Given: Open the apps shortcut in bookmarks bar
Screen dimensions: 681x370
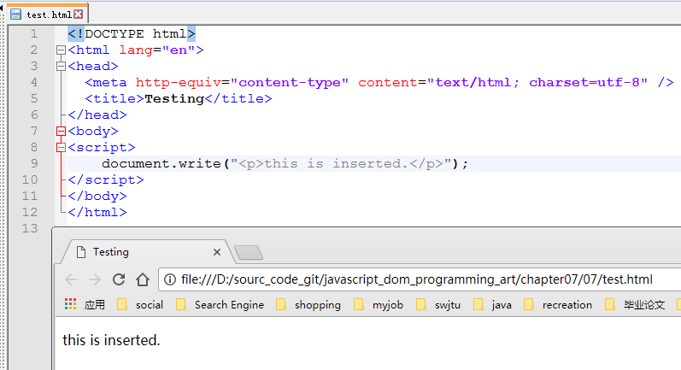Looking at the screenshot, I should coord(85,304).
